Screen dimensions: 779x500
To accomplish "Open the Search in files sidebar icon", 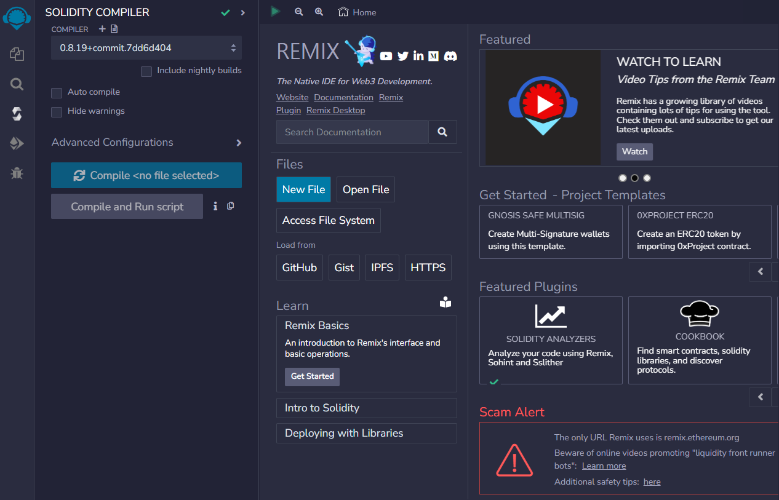I will tap(17, 84).
